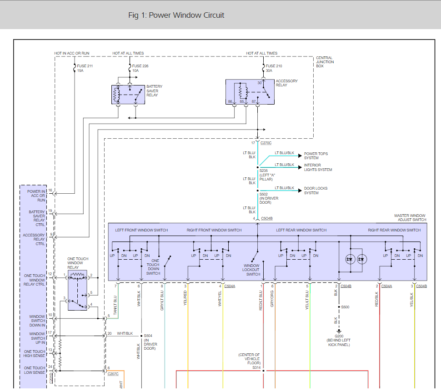This screenshot has height=392, width=441.
Task: Click the Power Tops System reference
Action: (316, 156)
